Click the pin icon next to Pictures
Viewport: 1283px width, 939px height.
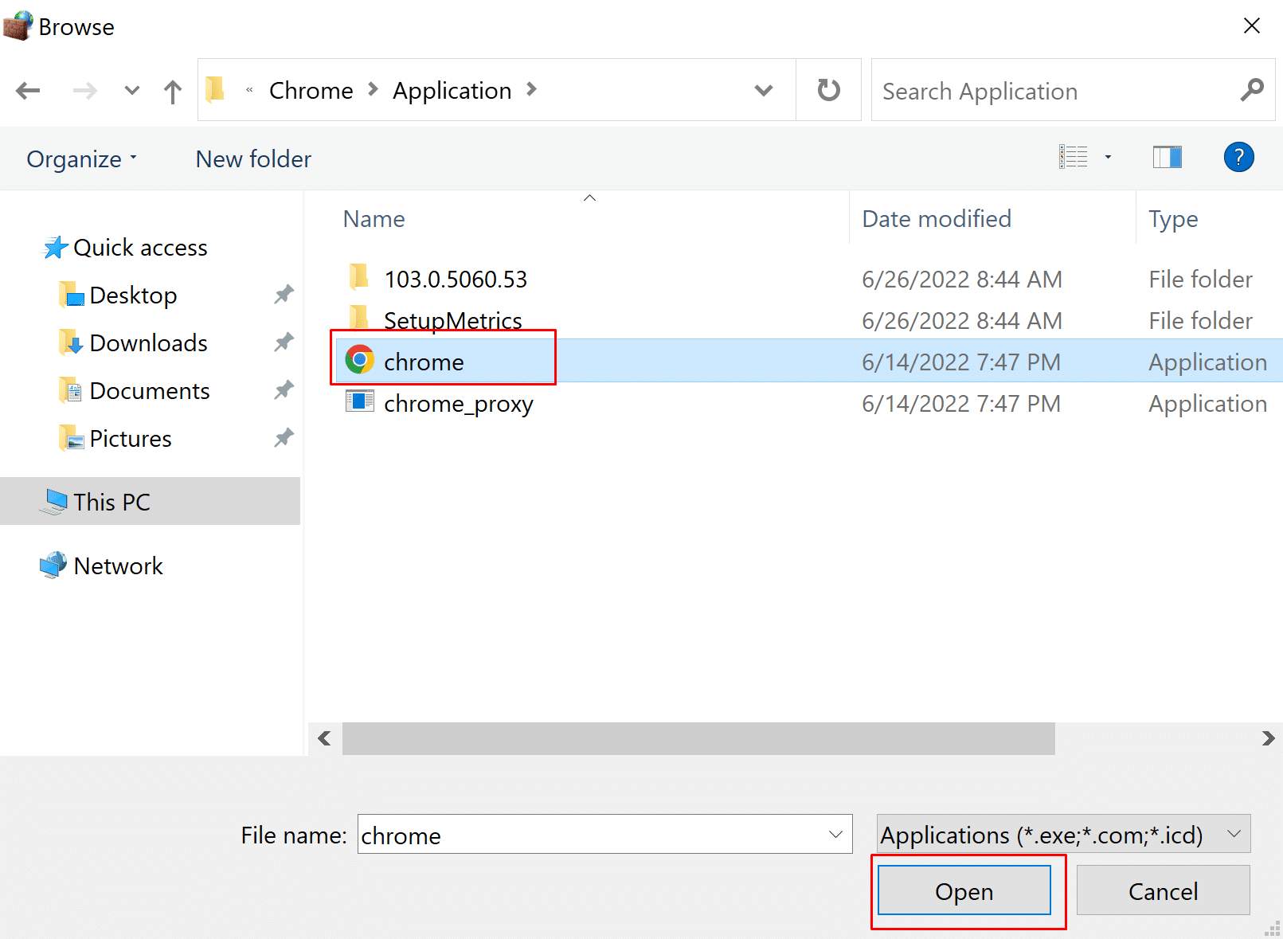click(x=284, y=438)
